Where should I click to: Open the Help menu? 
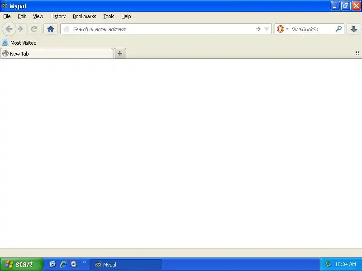click(x=126, y=16)
